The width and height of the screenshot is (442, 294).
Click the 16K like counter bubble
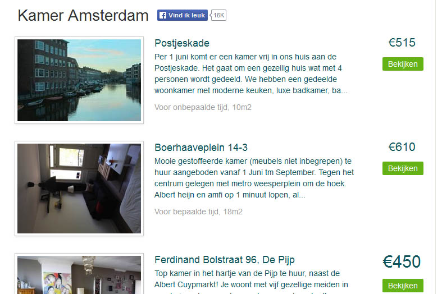(x=218, y=15)
